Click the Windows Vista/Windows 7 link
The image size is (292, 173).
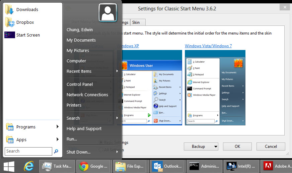[x=208, y=46]
